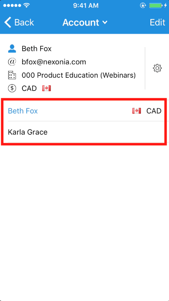Screen dimensions: 169x301
Task: Tap the Canadian flag in Beth Fox row
Action: [137, 111]
